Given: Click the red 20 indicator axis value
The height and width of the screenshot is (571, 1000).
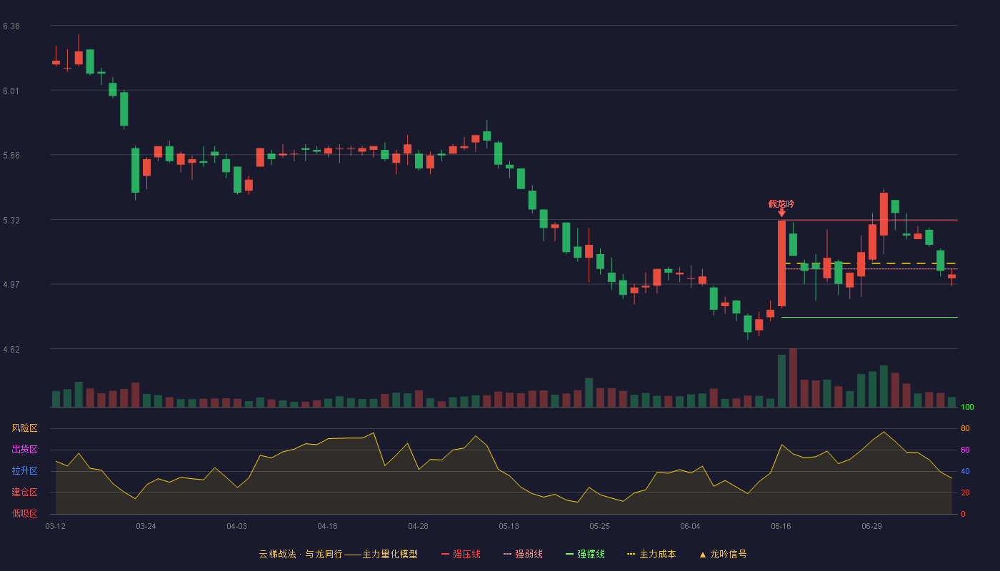Looking at the screenshot, I should [965, 492].
